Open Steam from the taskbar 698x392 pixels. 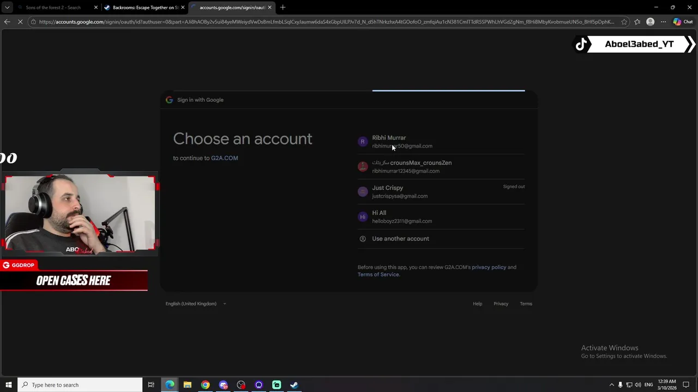click(x=294, y=385)
